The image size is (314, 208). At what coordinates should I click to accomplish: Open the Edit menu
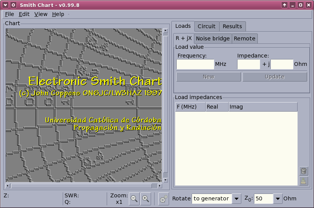(24, 14)
